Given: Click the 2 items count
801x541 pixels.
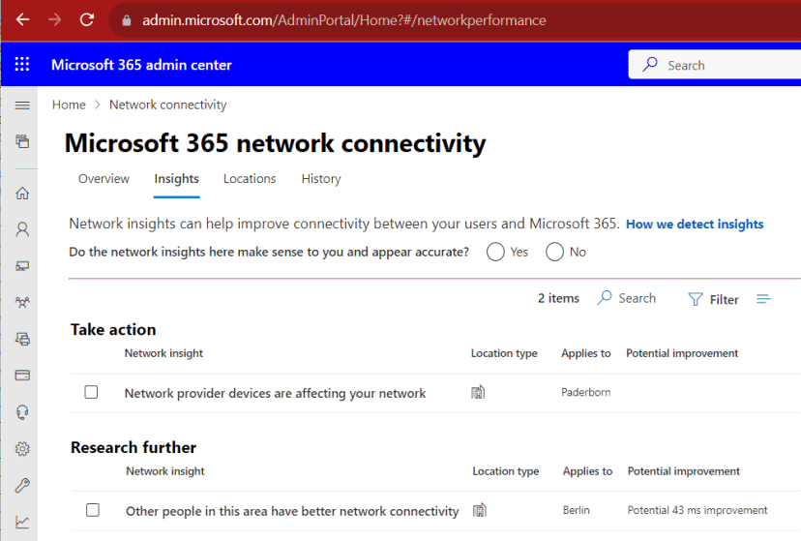Looking at the screenshot, I should (x=558, y=298).
